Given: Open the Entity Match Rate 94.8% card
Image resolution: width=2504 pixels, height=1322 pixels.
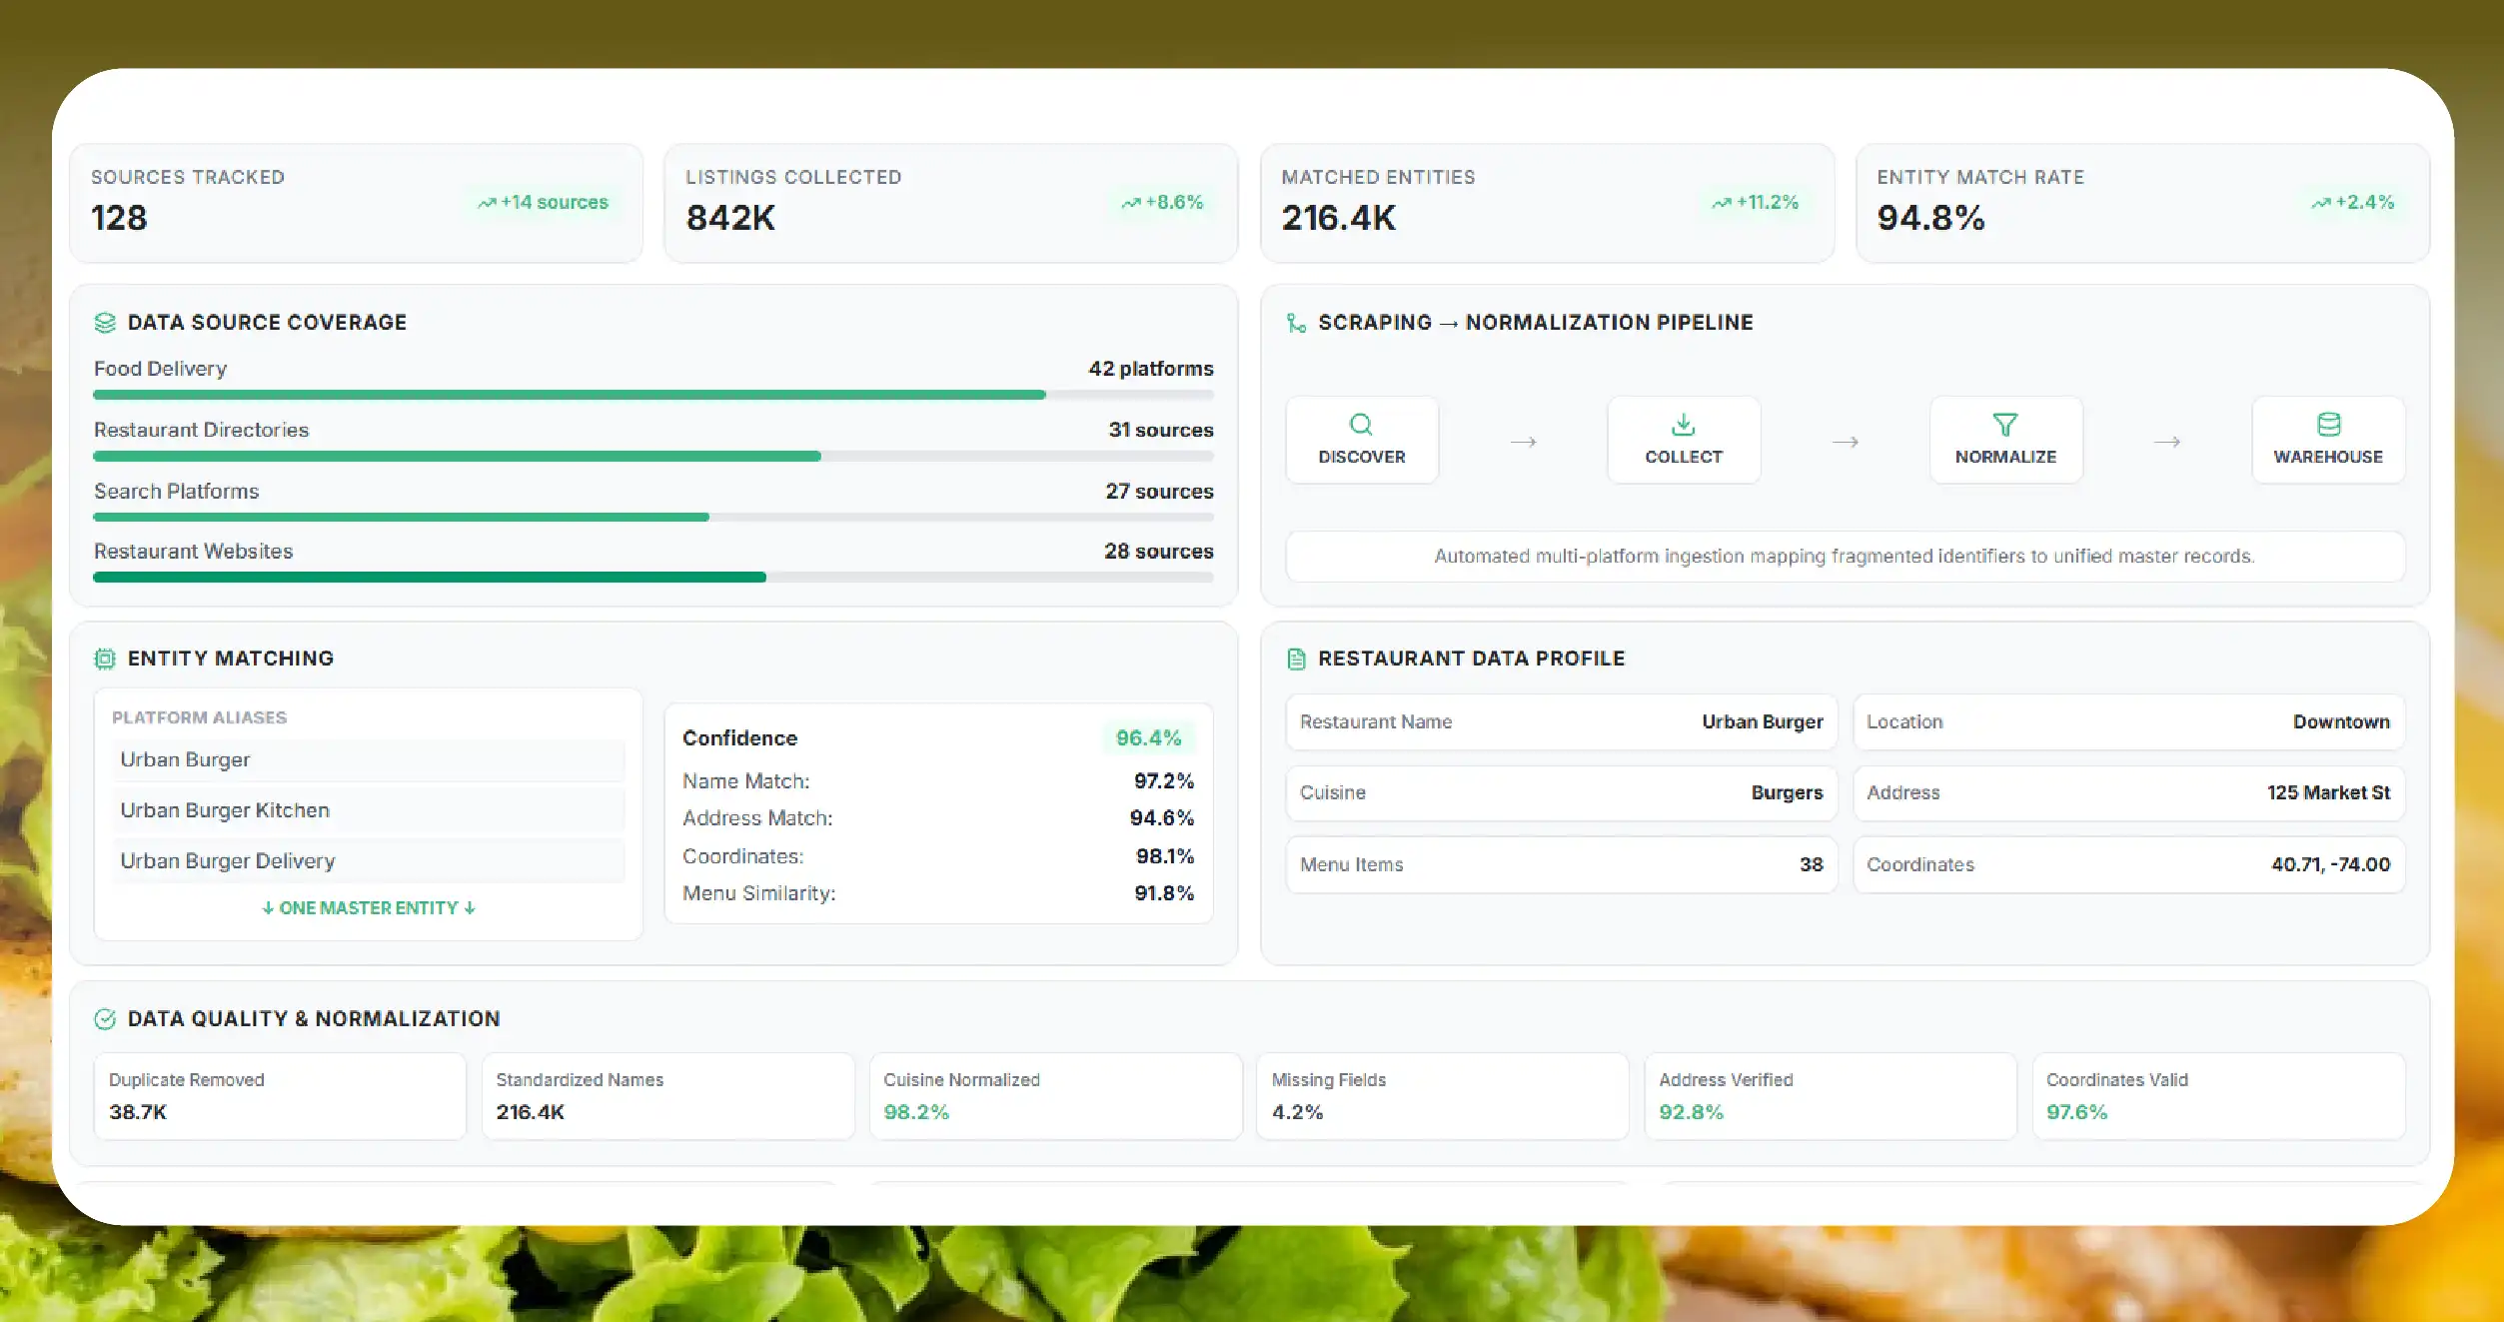Looking at the screenshot, I should click(x=2142, y=203).
